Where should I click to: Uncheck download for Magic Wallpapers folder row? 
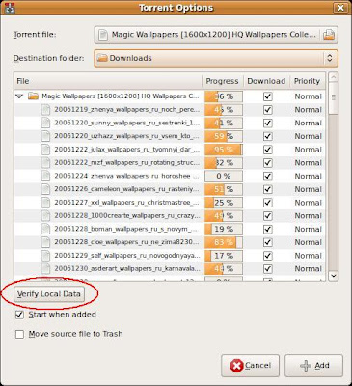pos(267,96)
